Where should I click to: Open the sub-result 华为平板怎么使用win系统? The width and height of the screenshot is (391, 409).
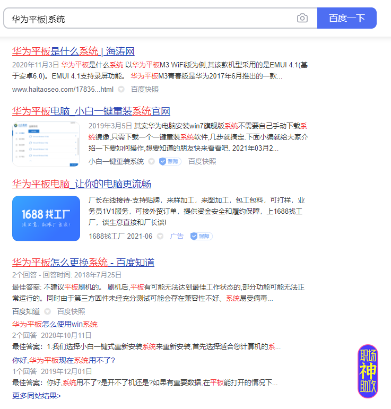pos(55,324)
